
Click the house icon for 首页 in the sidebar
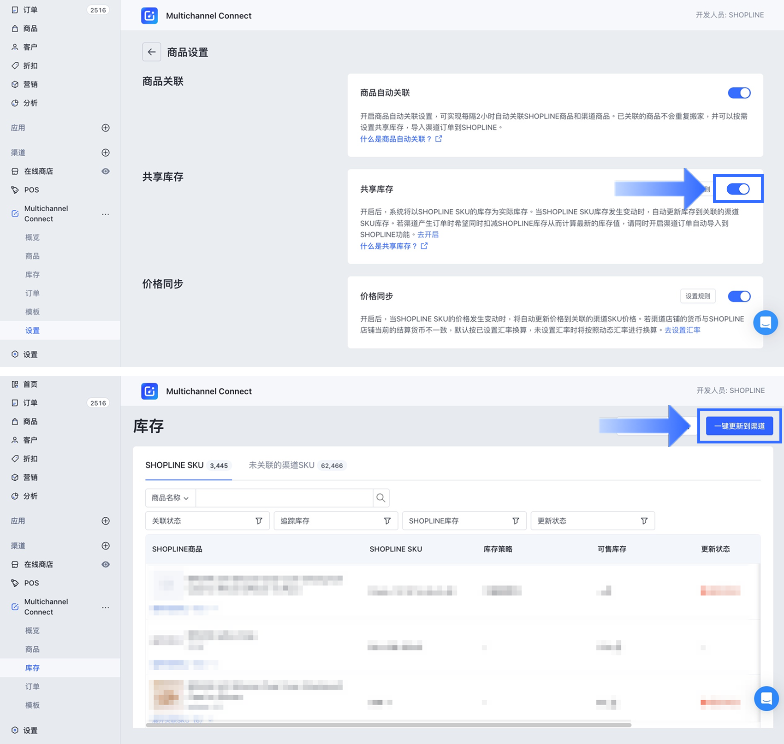(15, 384)
